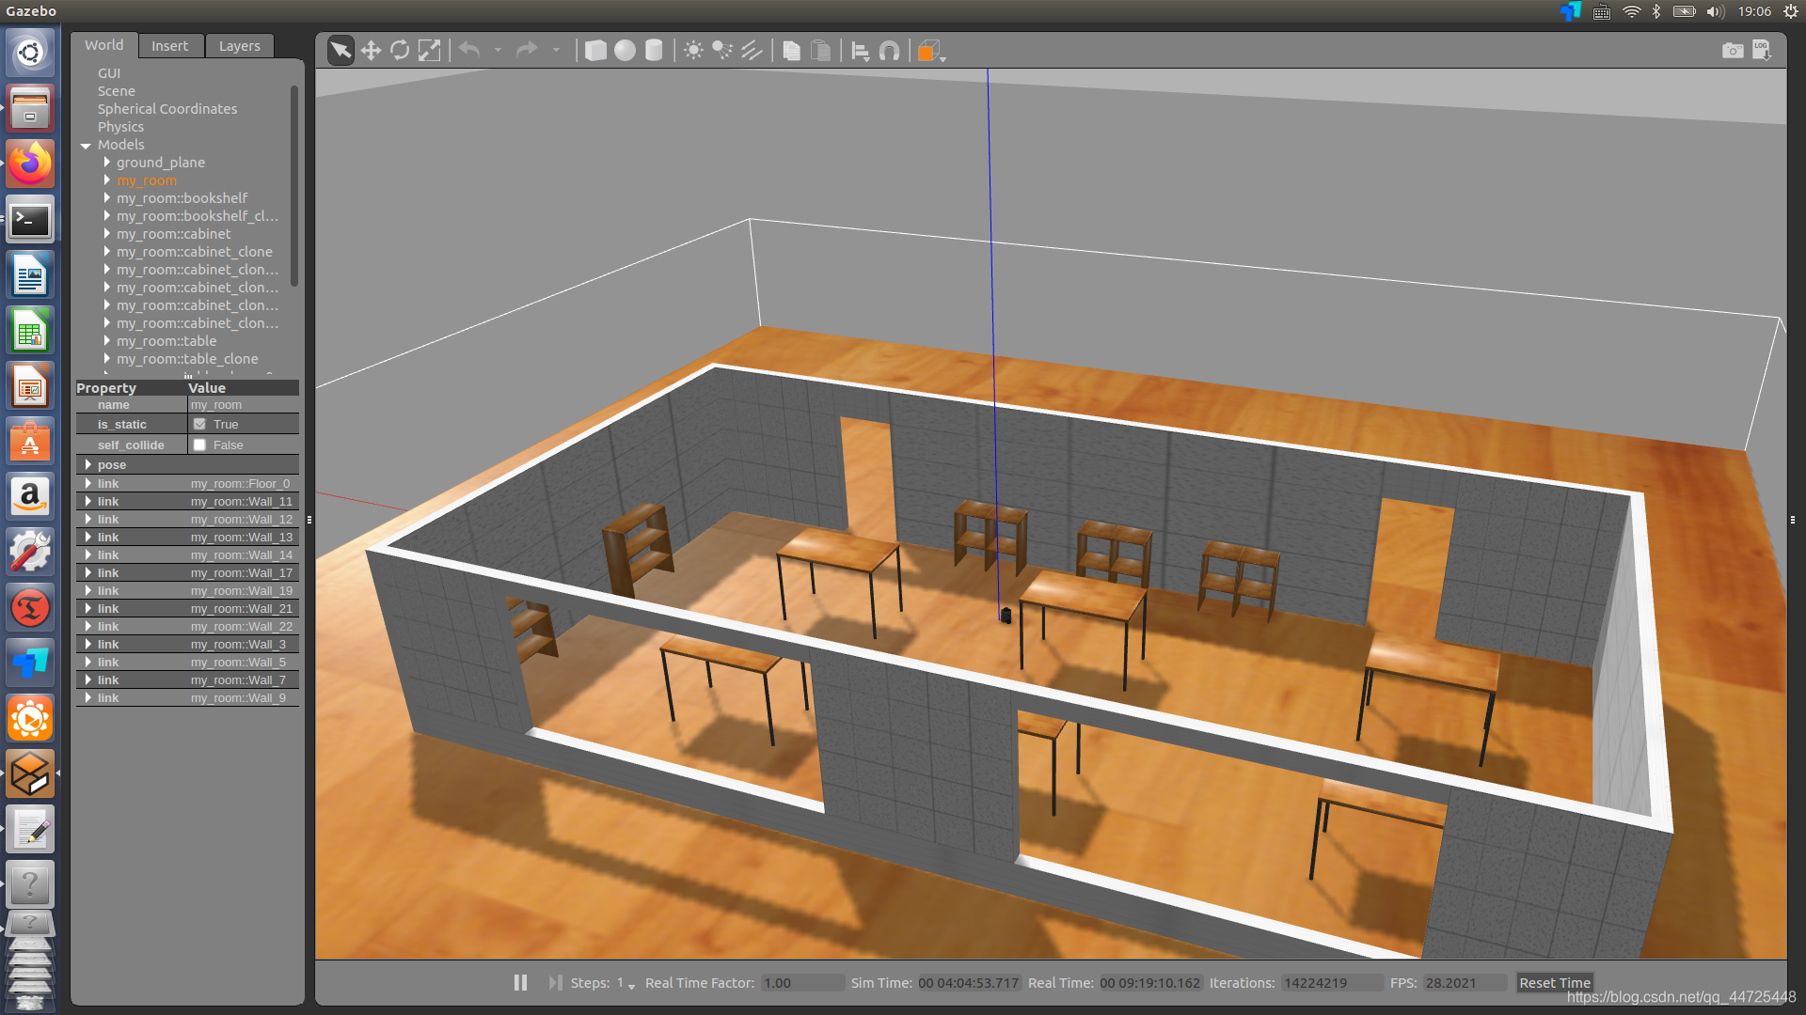Screen dimensions: 1806x1015
Task: Insert a cylinder shape
Action: (x=654, y=50)
